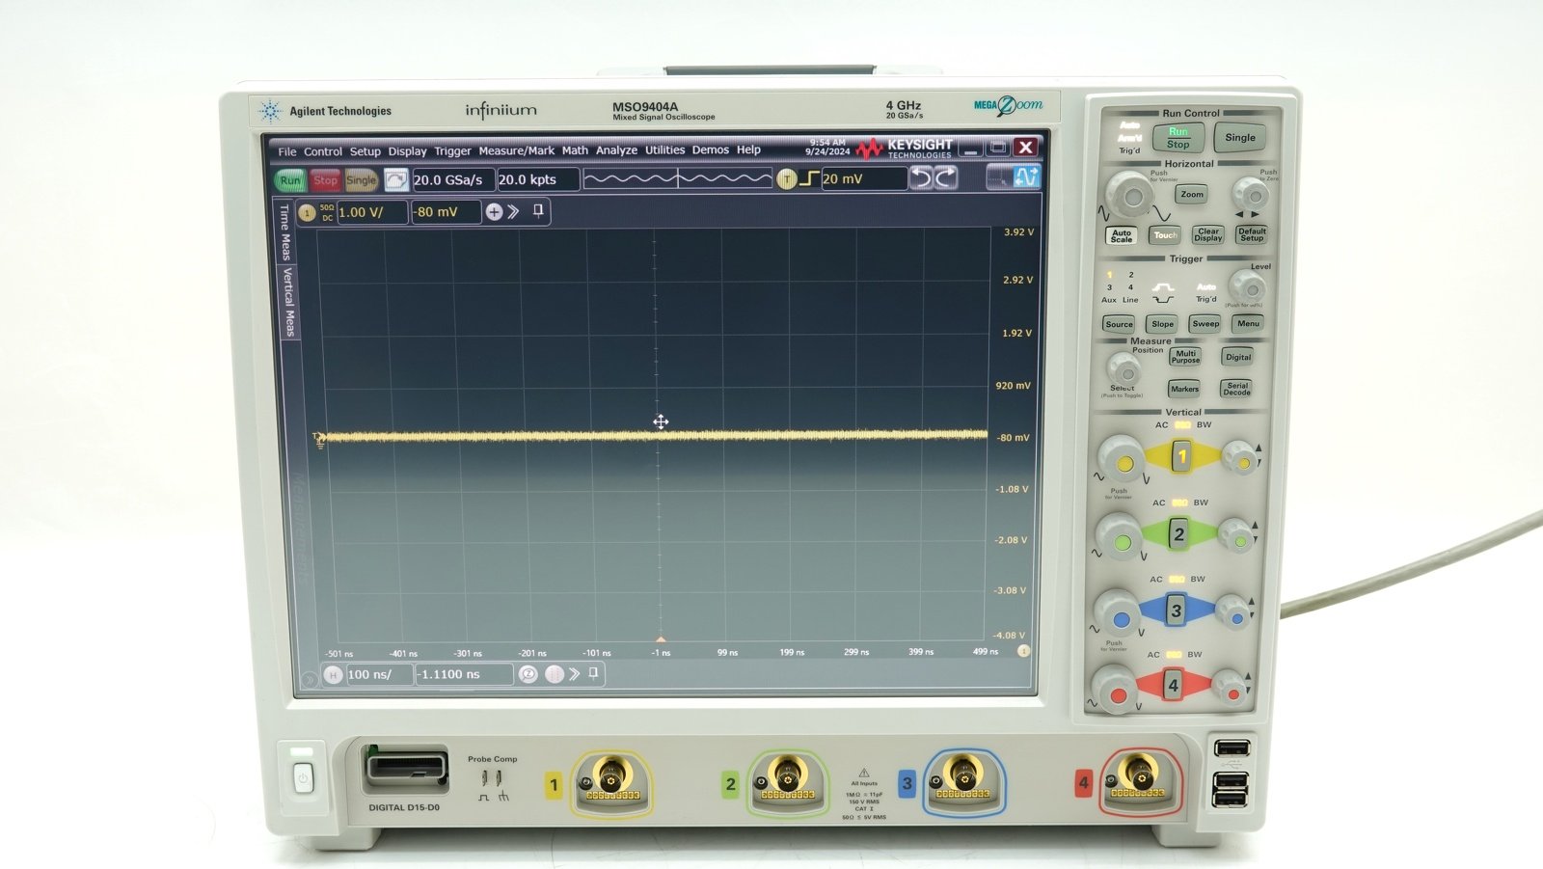Image resolution: width=1543 pixels, height=869 pixels.
Task: Open the Trigger menu
Action: [x=453, y=151]
